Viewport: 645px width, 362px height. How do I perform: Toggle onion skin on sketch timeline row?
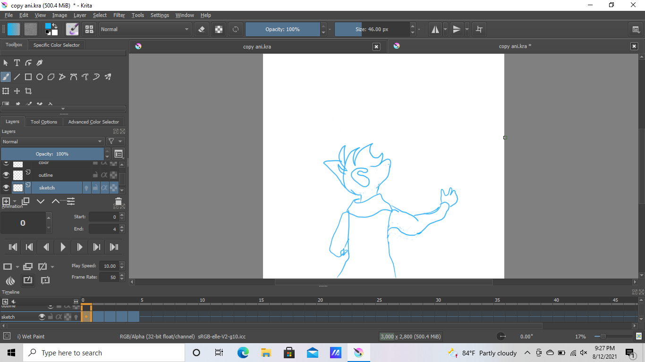(76, 317)
